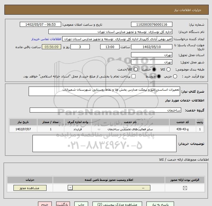Click the delivery province field تهران

(151, 55)
